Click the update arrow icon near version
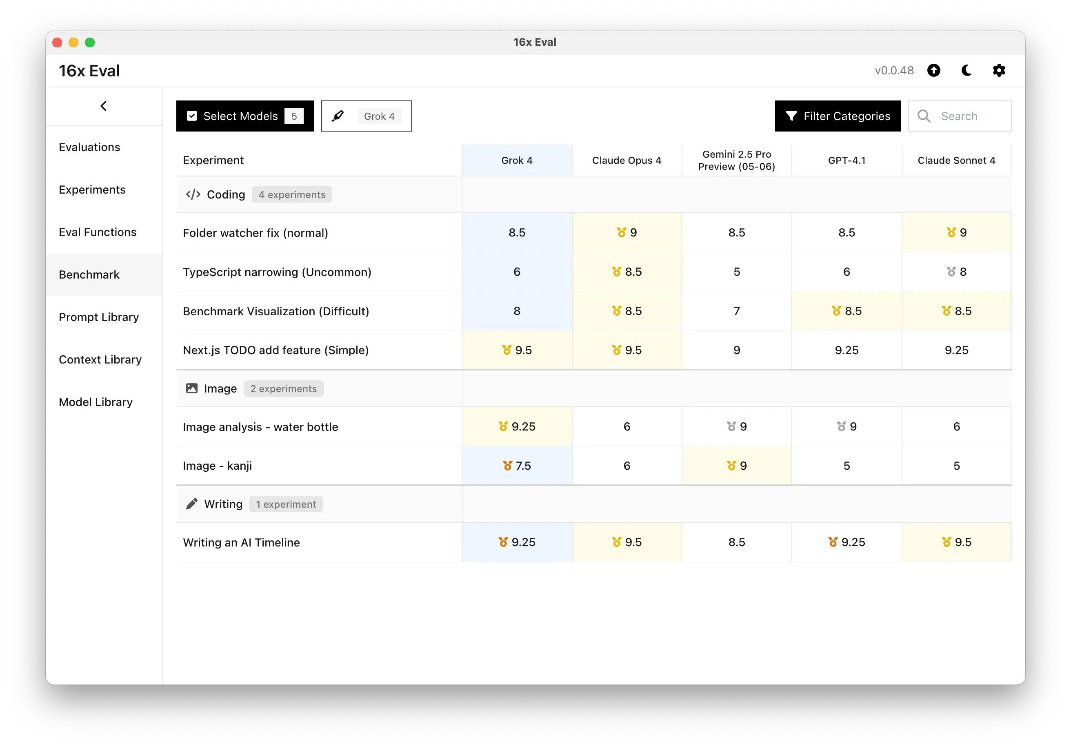Image resolution: width=1071 pixels, height=745 pixels. tap(933, 71)
